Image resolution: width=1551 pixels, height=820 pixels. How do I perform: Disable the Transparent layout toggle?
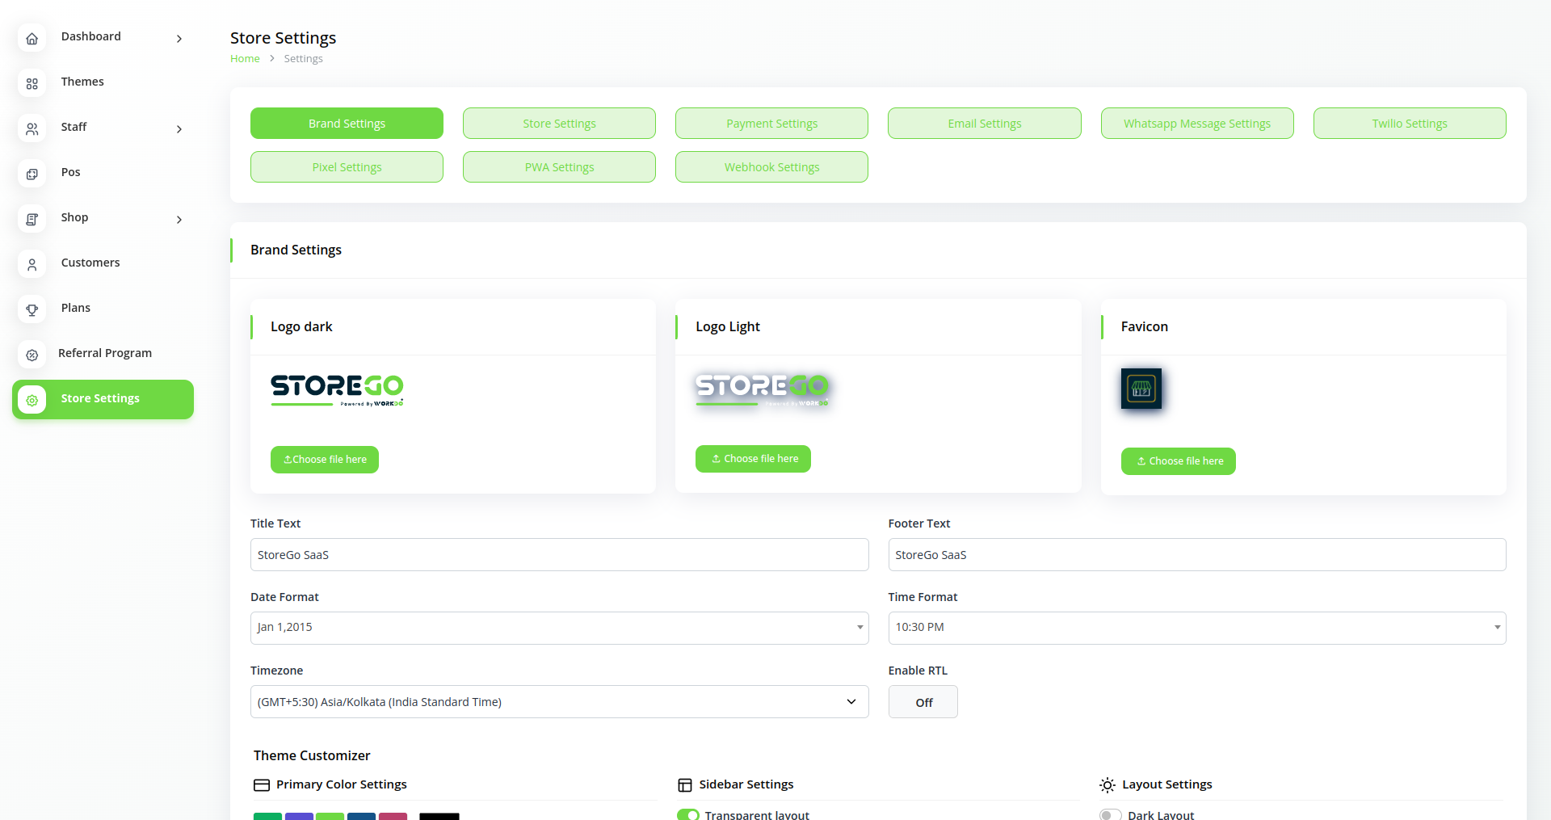pyautogui.click(x=688, y=814)
